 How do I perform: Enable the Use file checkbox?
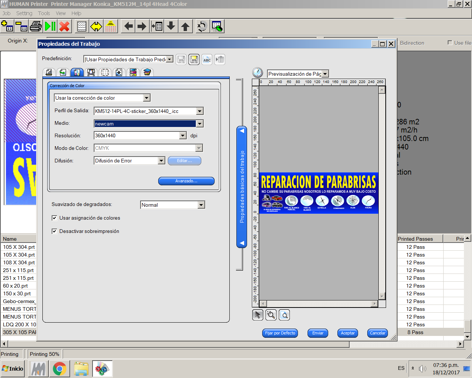coord(450,43)
